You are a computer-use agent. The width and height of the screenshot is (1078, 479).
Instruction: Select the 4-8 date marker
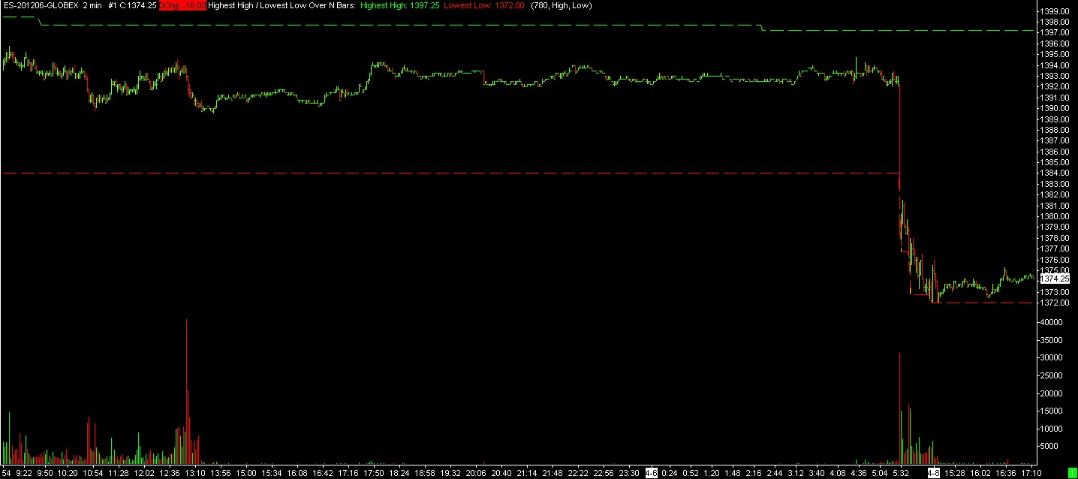[933, 473]
